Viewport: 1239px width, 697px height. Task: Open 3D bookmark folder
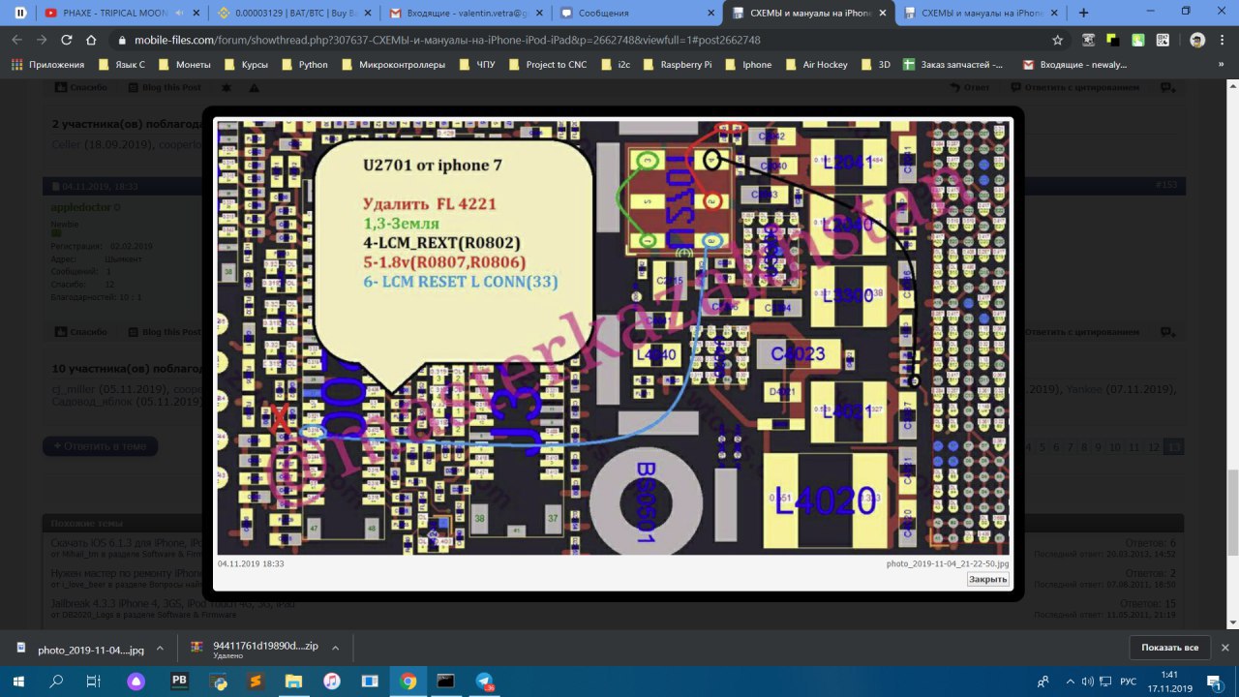[874, 65]
